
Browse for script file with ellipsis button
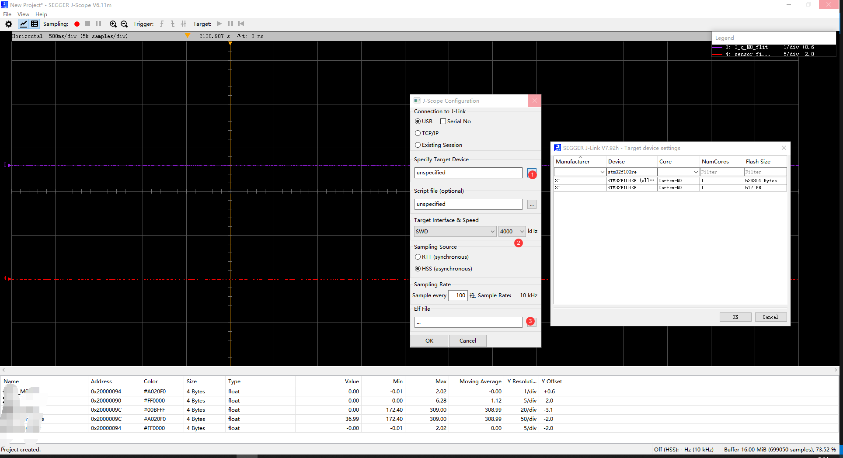[x=532, y=205]
